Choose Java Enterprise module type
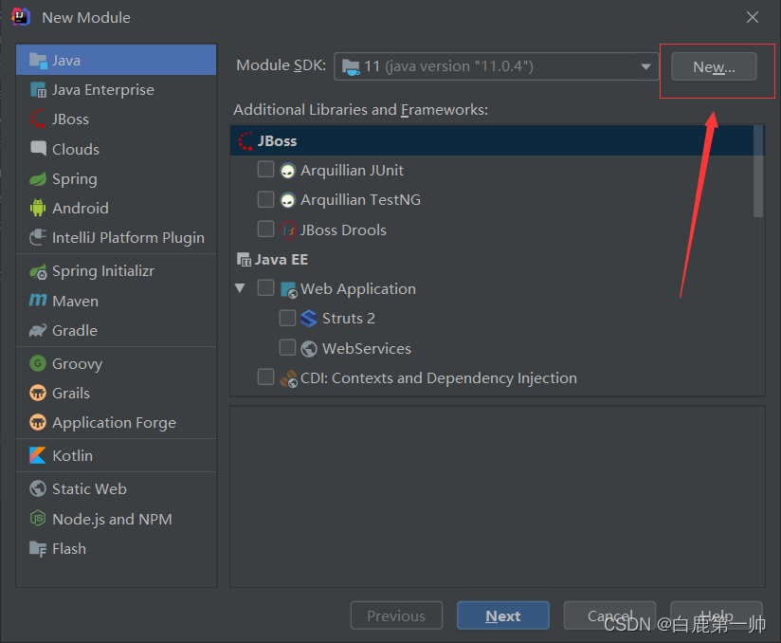The height and width of the screenshot is (643, 781). click(116, 90)
